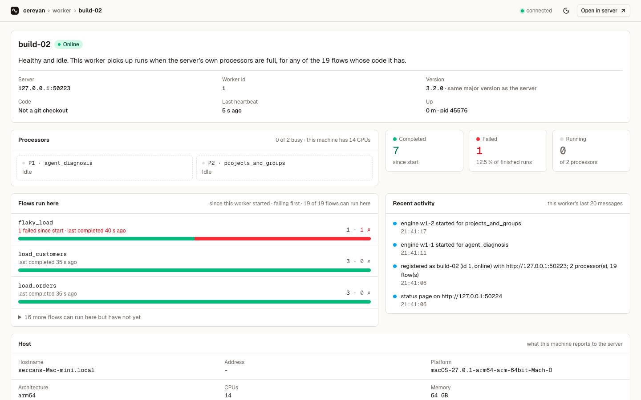The width and height of the screenshot is (641, 400).
Task: Click the red Failed dot icon
Action: pos(478,139)
